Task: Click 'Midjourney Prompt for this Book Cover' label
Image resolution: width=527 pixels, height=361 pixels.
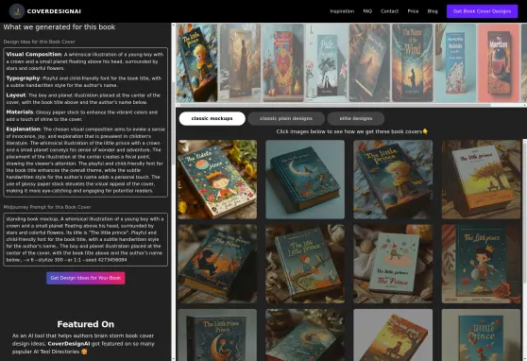Action: 47,207
